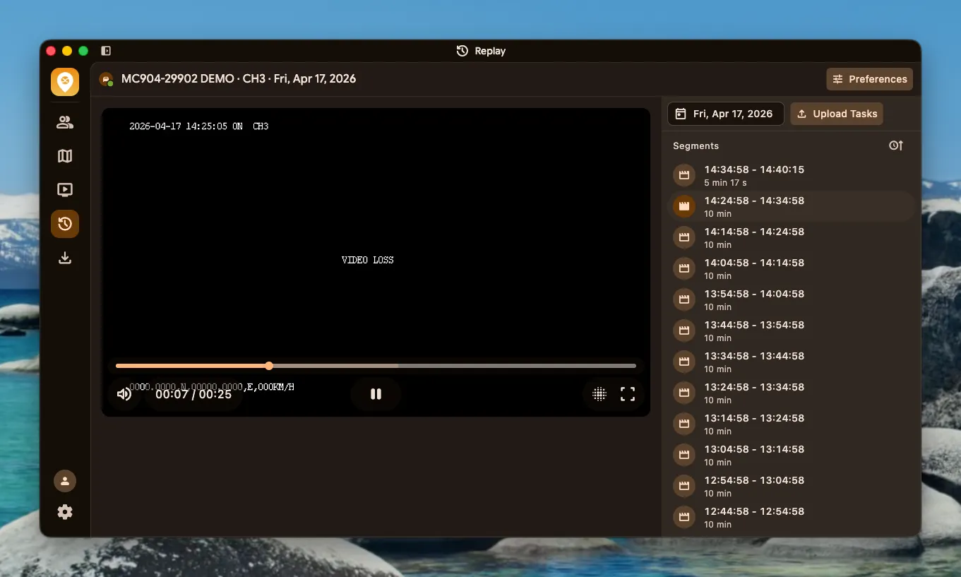Click the vehicle status icon beside MC904-29902
This screenshot has width=961, height=577.
coord(106,79)
